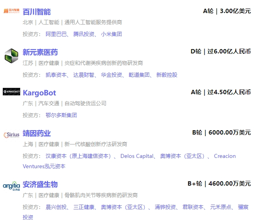This screenshot has height=224, width=261.
Task: Click the 'A轮 | 3.00亿美元' funding text
Action: (x=227, y=11)
